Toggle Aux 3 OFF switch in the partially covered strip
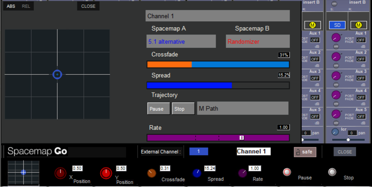Viewport: 372px width, 188px height. (x=315, y=78)
